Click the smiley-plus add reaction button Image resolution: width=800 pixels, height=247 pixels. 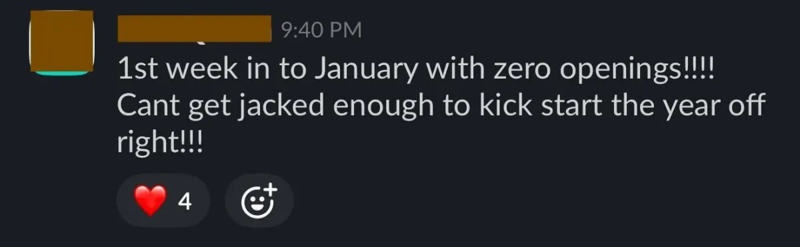[259, 200]
